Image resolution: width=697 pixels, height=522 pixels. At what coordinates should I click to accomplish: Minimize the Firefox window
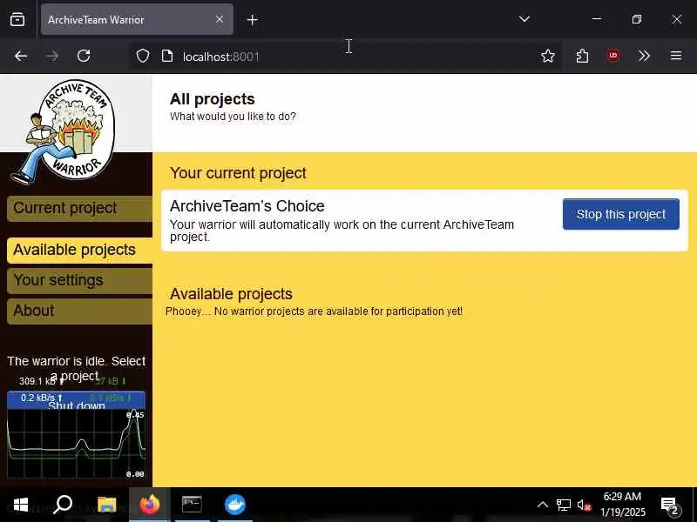click(597, 19)
